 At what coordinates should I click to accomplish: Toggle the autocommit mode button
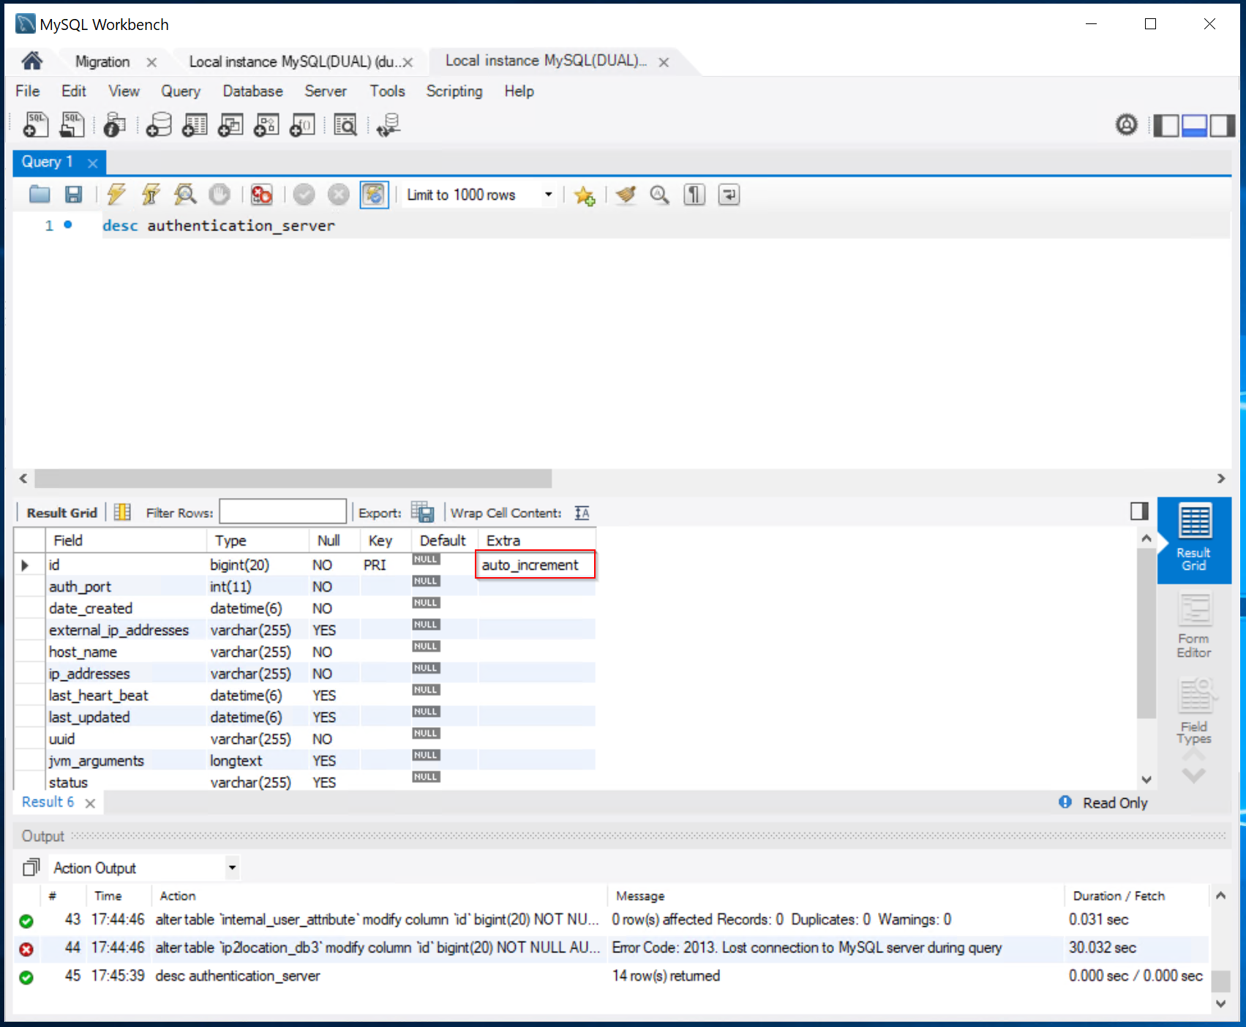[x=373, y=195]
